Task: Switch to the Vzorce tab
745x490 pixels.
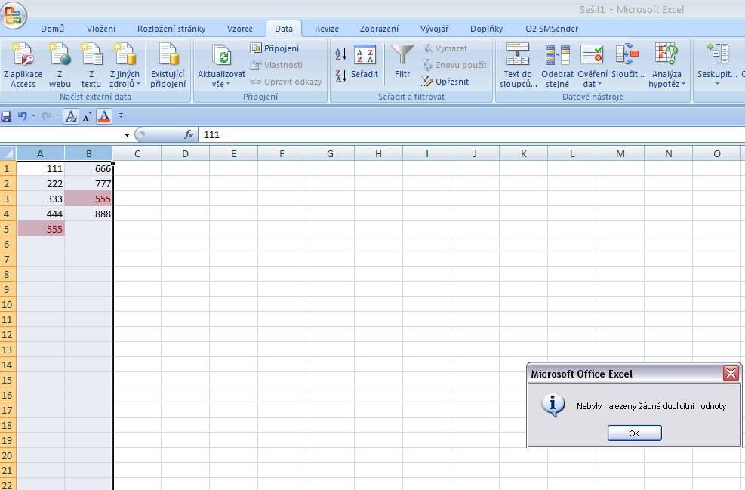Action: coord(240,29)
